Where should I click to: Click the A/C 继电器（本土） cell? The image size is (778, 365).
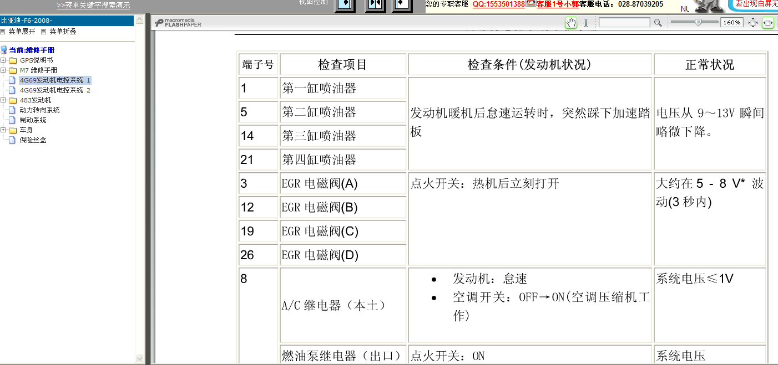[343, 305]
